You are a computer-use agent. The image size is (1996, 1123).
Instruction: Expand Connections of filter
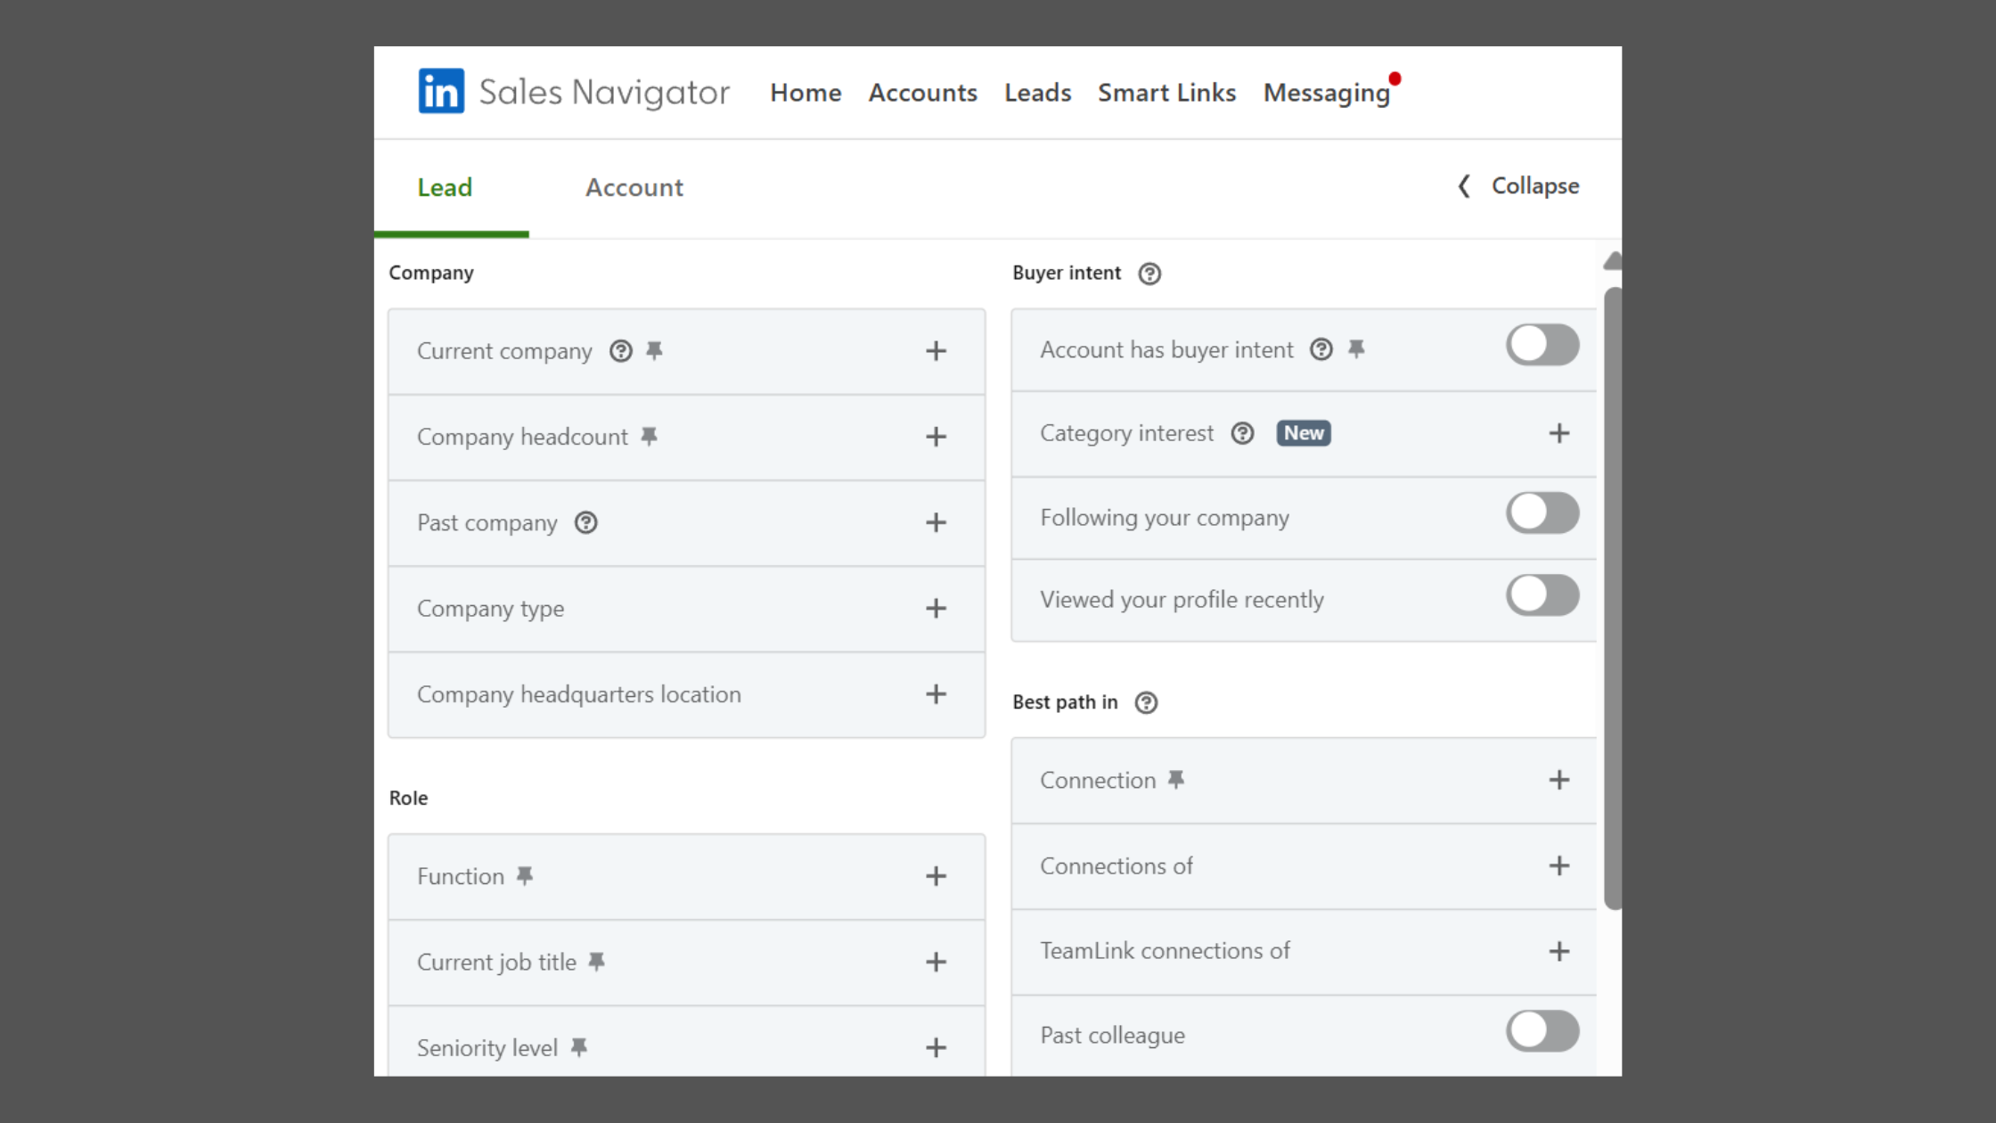[x=1559, y=865]
